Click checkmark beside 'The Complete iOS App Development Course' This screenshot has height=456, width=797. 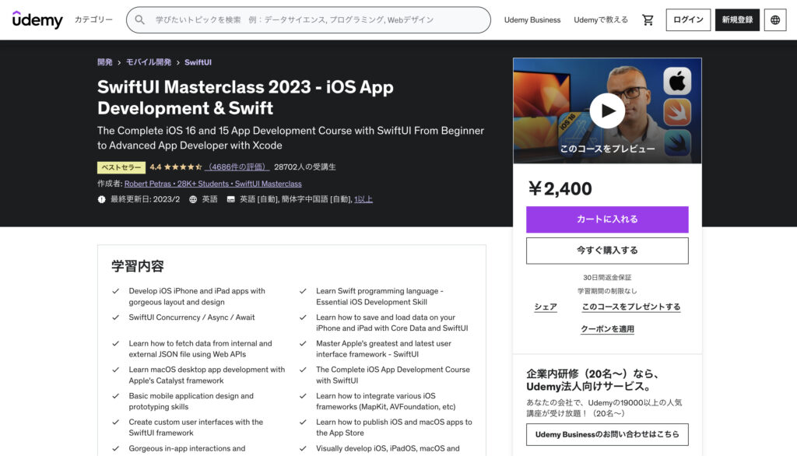point(303,370)
